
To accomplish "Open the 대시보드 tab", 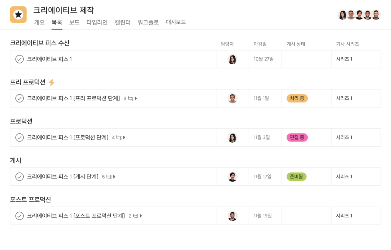I will [176, 22].
